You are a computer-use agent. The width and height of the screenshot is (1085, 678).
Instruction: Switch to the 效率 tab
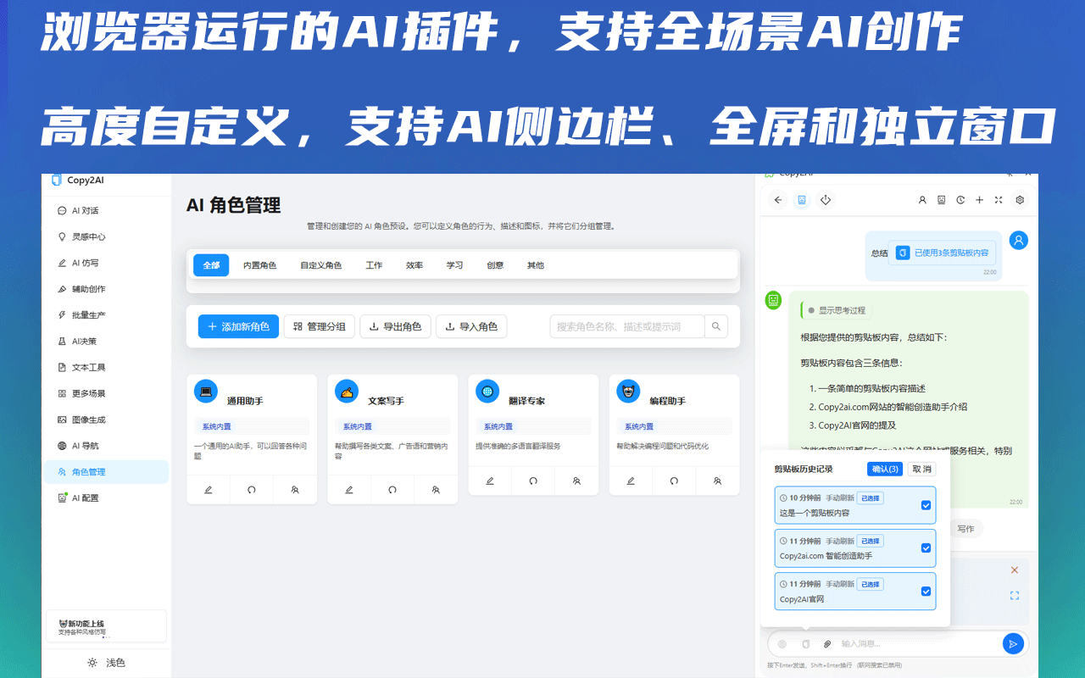pos(415,265)
